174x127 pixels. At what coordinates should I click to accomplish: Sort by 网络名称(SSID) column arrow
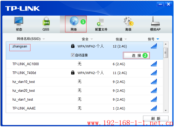(x=44, y=39)
